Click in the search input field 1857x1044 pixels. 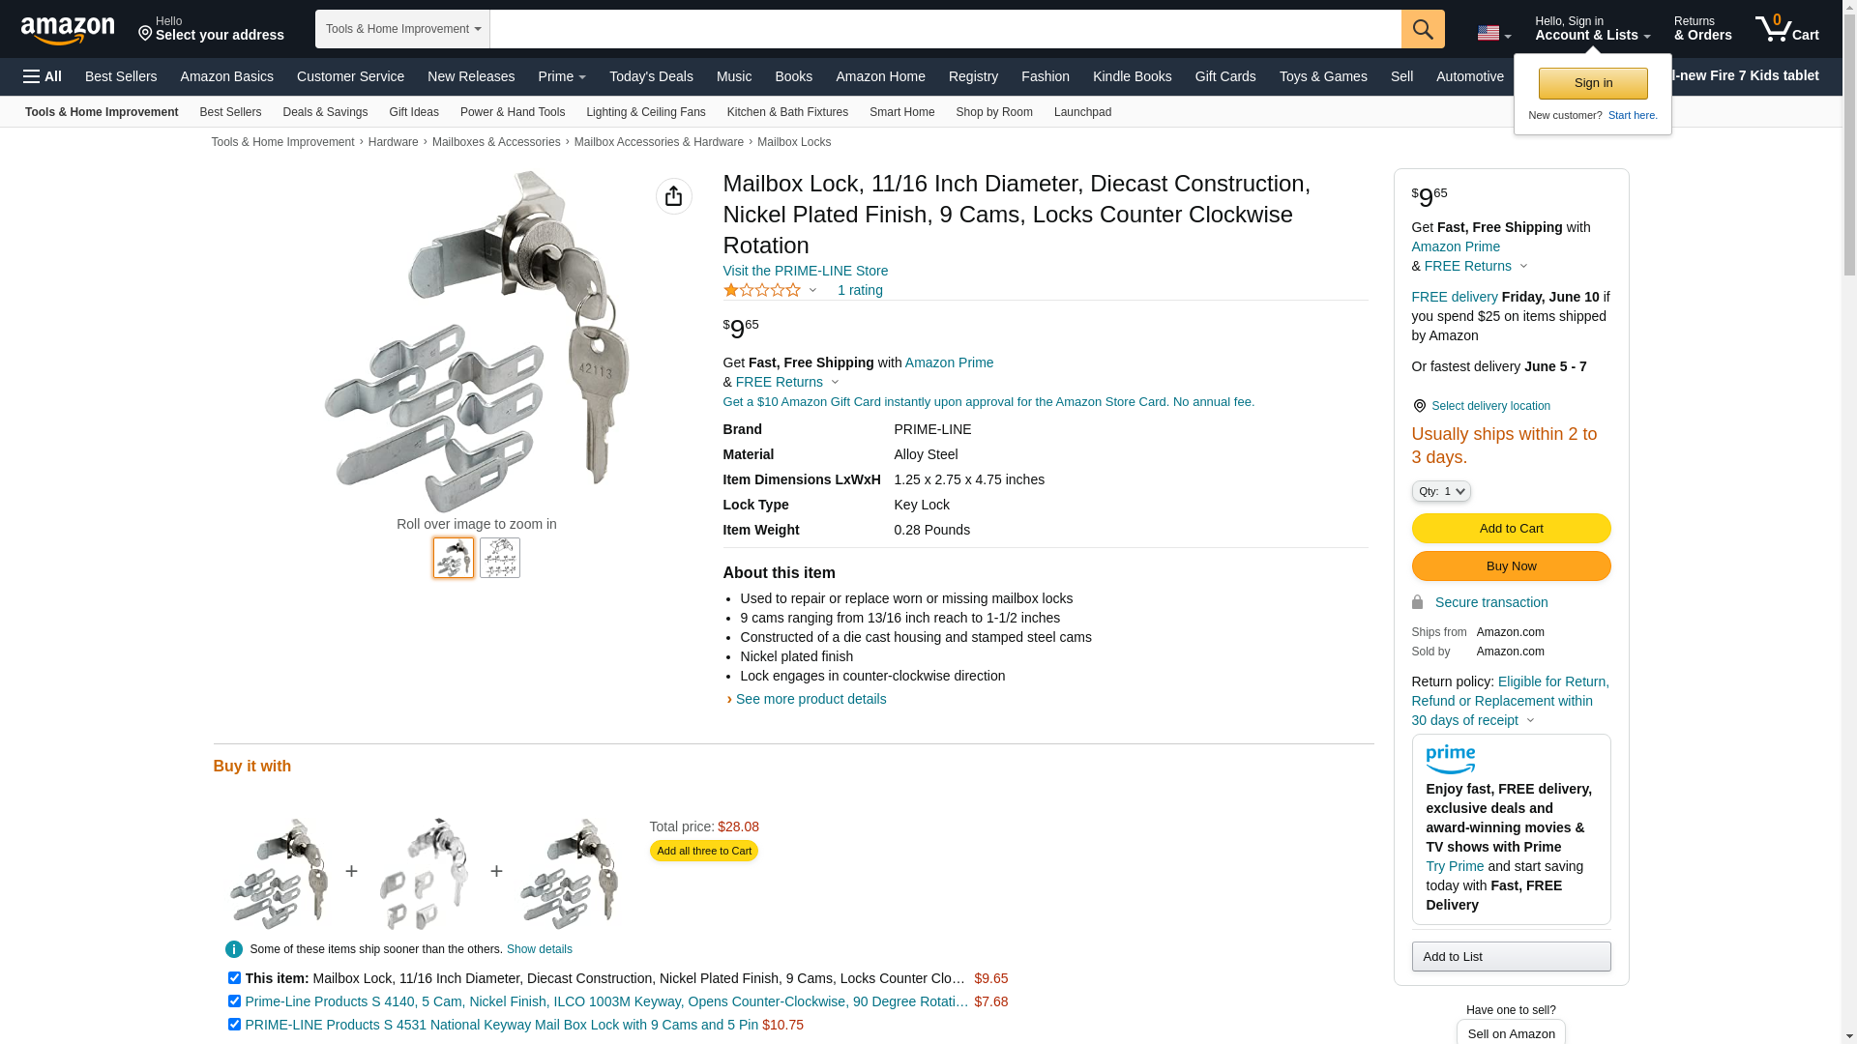pos(946,29)
